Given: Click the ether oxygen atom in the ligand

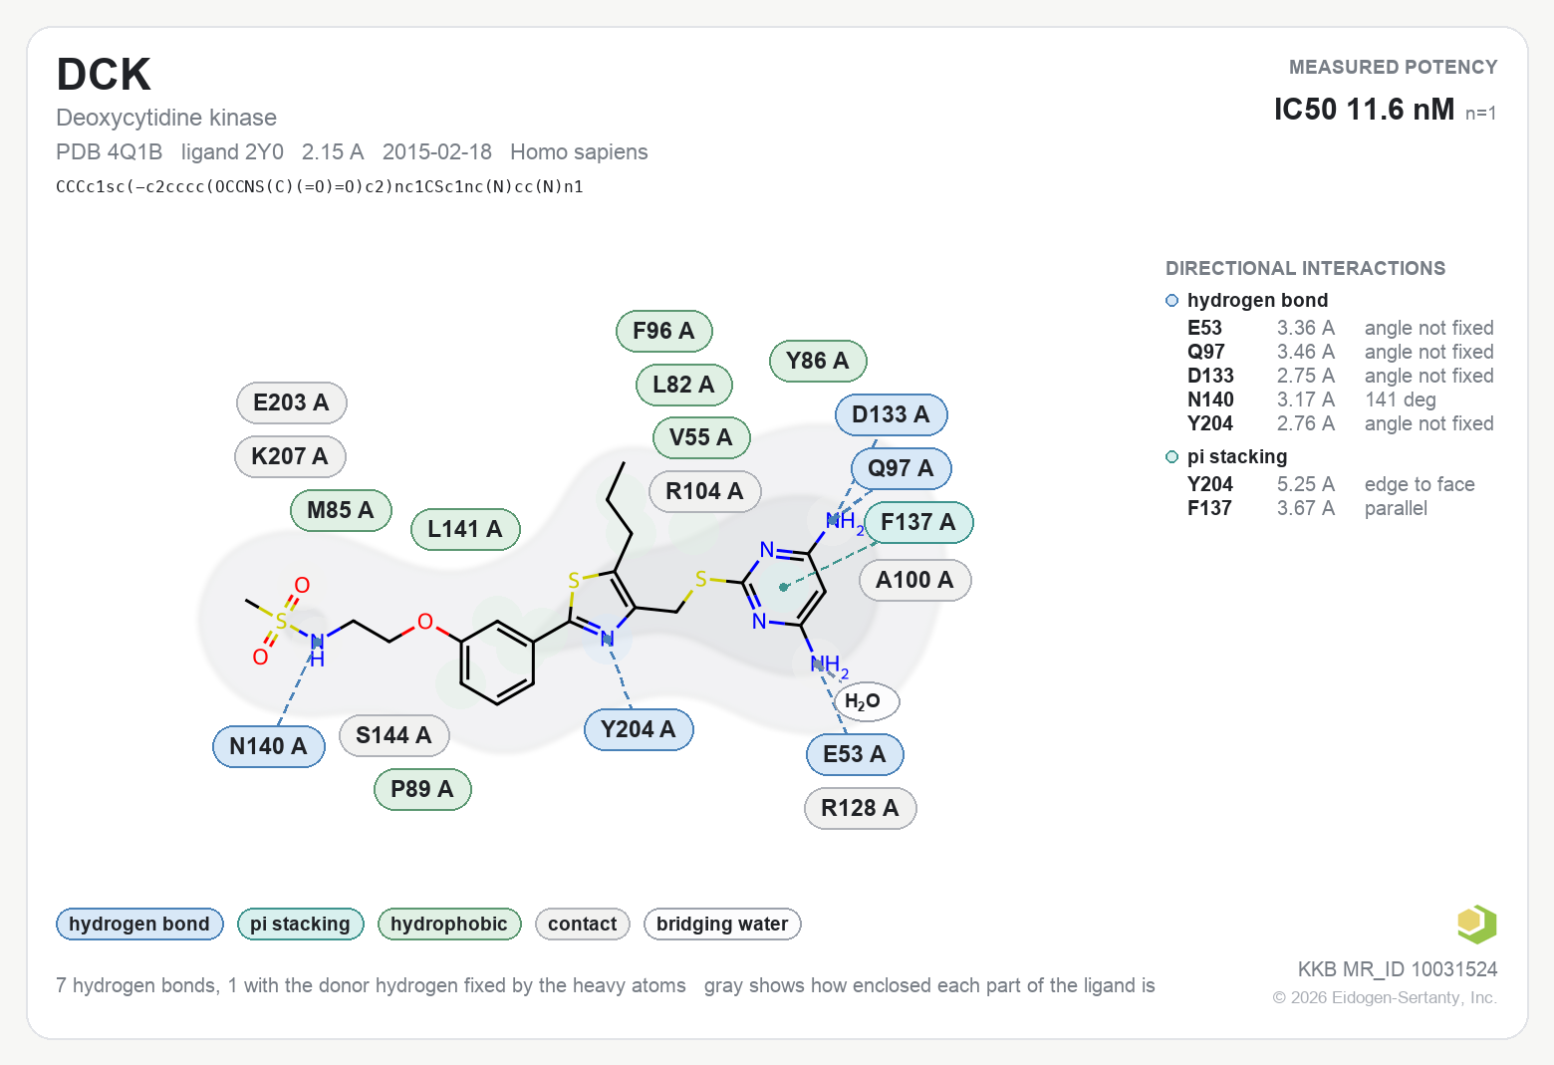Looking at the screenshot, I should [425, 622].
